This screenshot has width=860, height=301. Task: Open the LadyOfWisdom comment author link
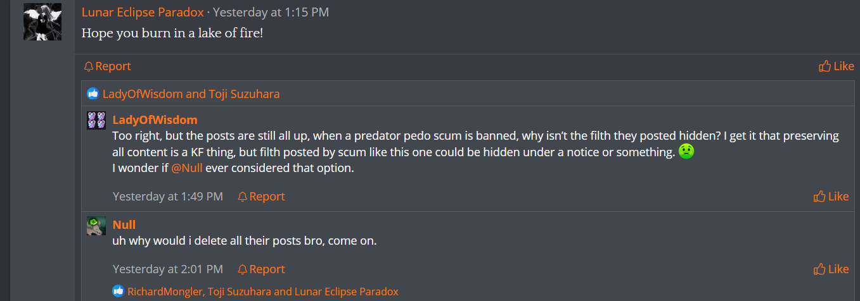155,120
